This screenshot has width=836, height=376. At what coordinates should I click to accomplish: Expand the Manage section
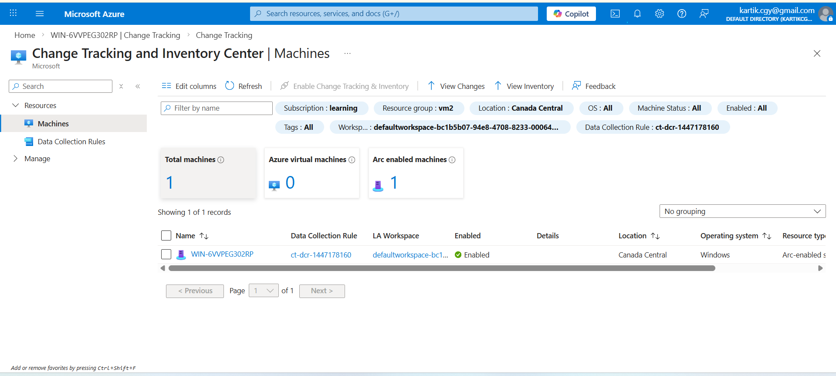(16, 159)
